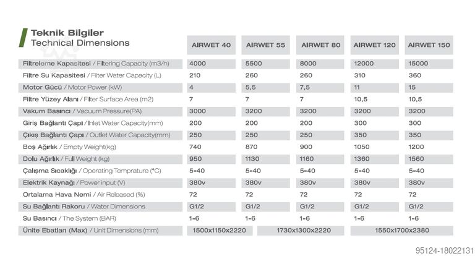Select the Motor Power (kW) row label
The image size is (475, 256).
point(72,87)
